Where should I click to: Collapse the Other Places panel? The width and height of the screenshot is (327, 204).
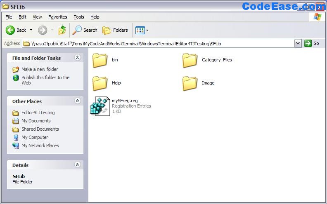[77, 101]
